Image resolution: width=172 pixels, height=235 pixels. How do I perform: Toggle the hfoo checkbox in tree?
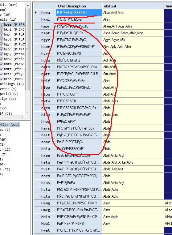pyautogui.click(x=2, y=79)
